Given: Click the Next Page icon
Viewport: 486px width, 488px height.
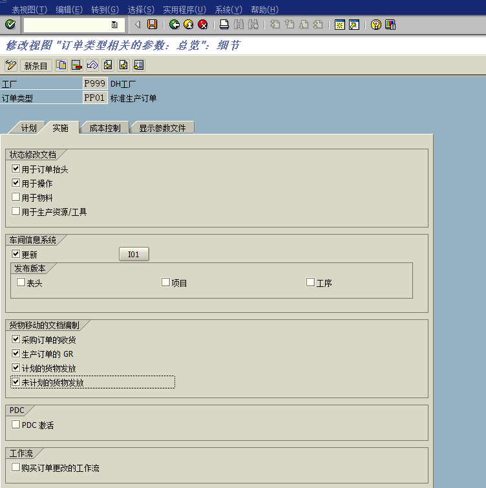Looking at the screenshot, I should (x=304, y=25).
